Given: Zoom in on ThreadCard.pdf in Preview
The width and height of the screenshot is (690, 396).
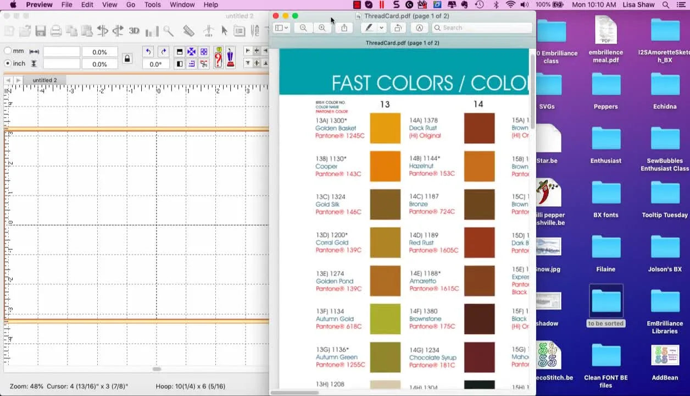Looking at the screenshot, I should pyautogui.click(x=322, y=28).
